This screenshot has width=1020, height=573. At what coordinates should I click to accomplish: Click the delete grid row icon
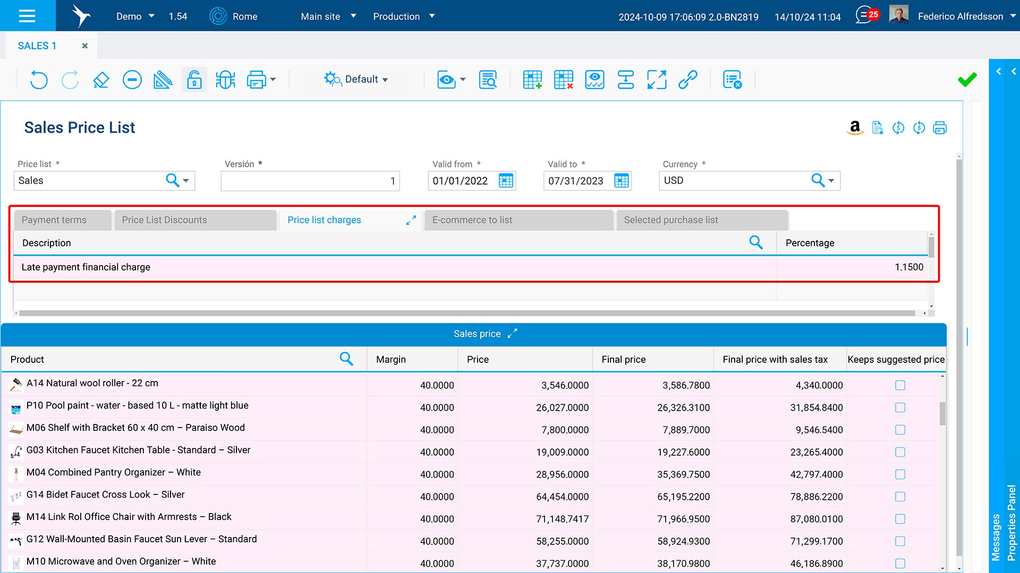[x=563, y=80]
